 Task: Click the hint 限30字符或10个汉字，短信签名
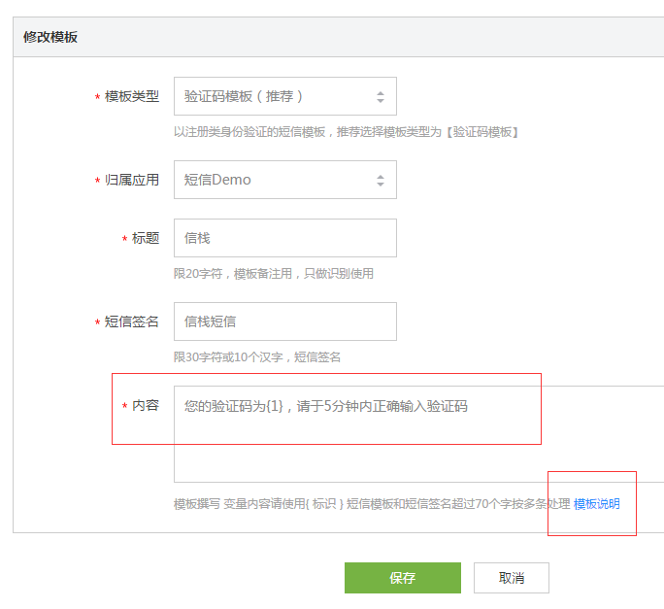click(257, 357)
